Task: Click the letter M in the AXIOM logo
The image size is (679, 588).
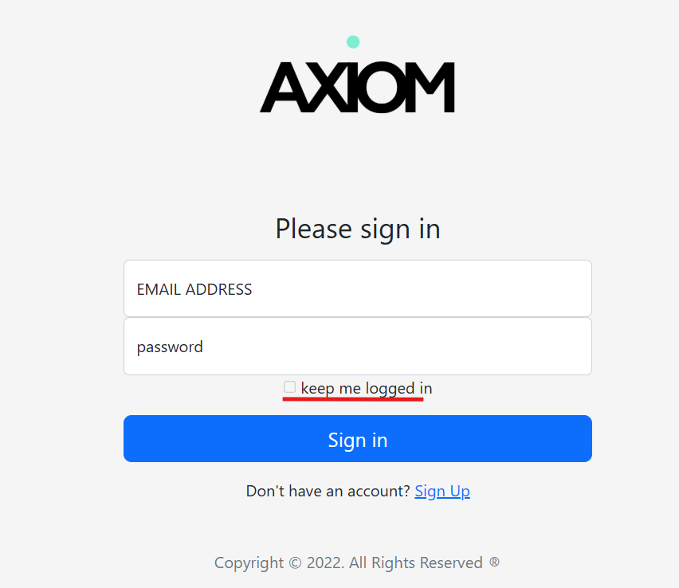Action: point(431,88)
